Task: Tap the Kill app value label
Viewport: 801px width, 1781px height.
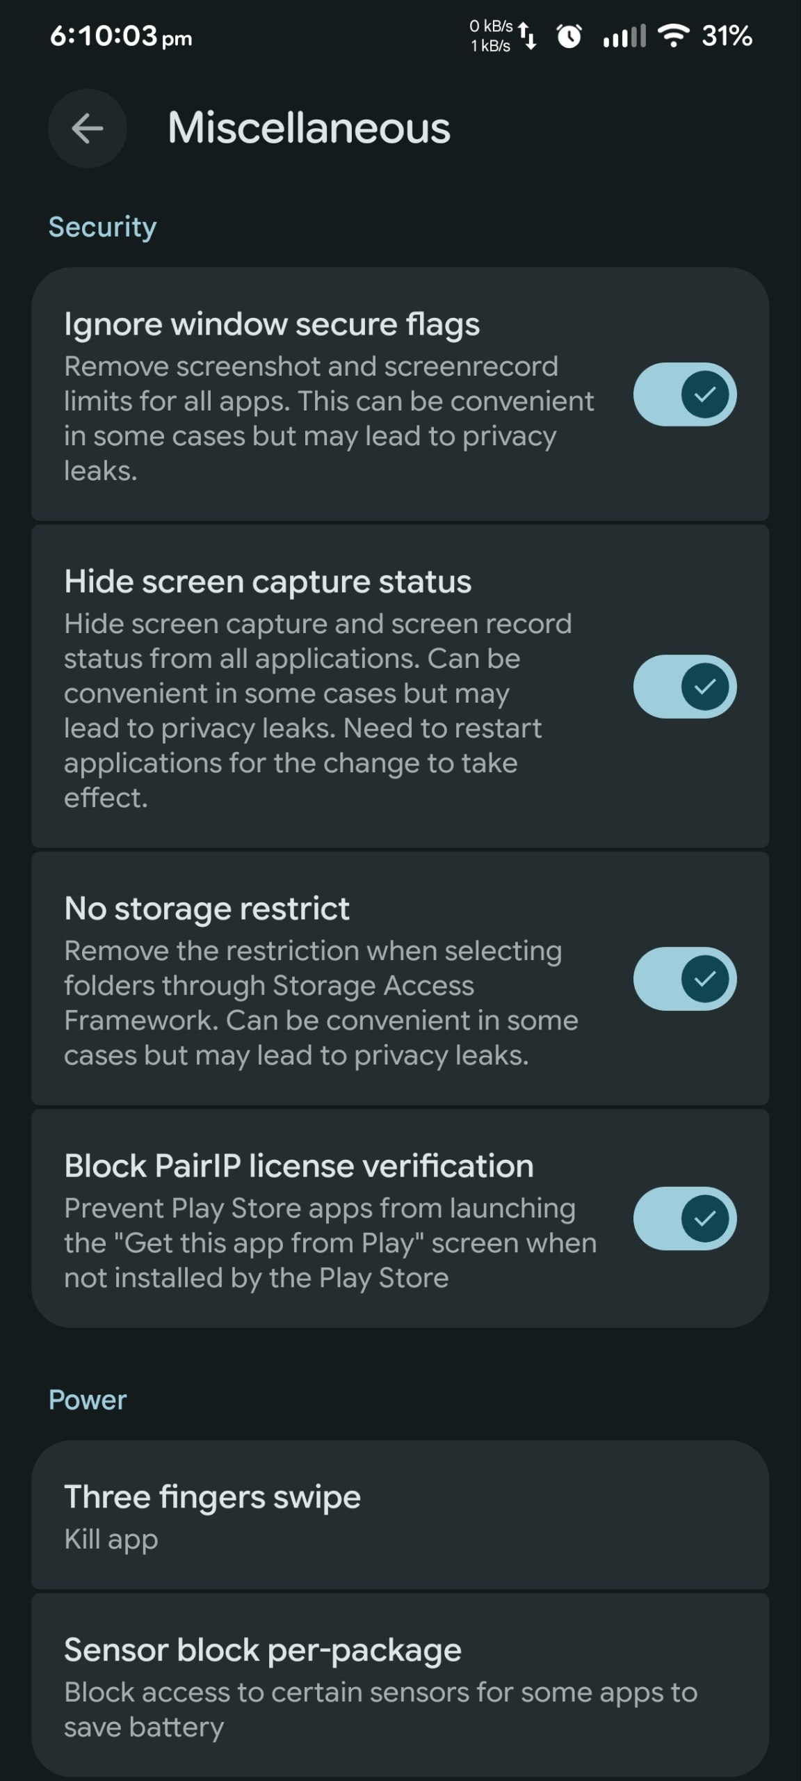Action: pos(111,1540)
